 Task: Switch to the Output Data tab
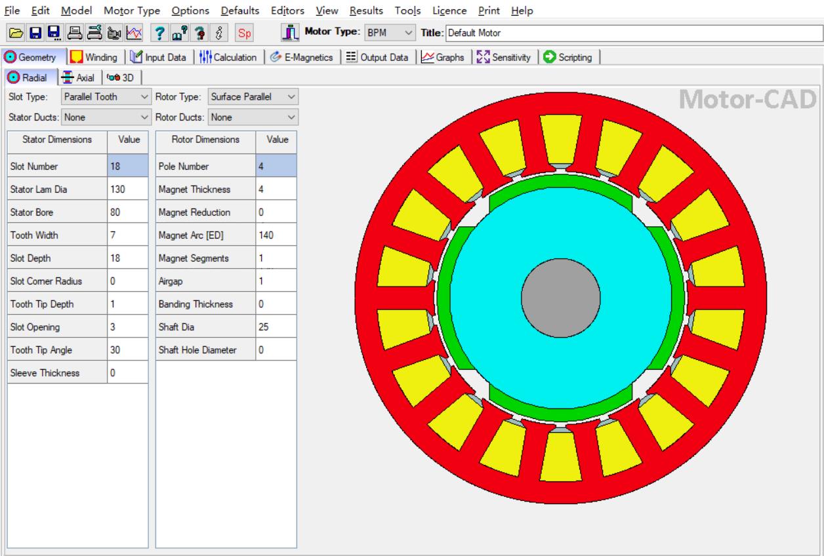tap(378, 57)
